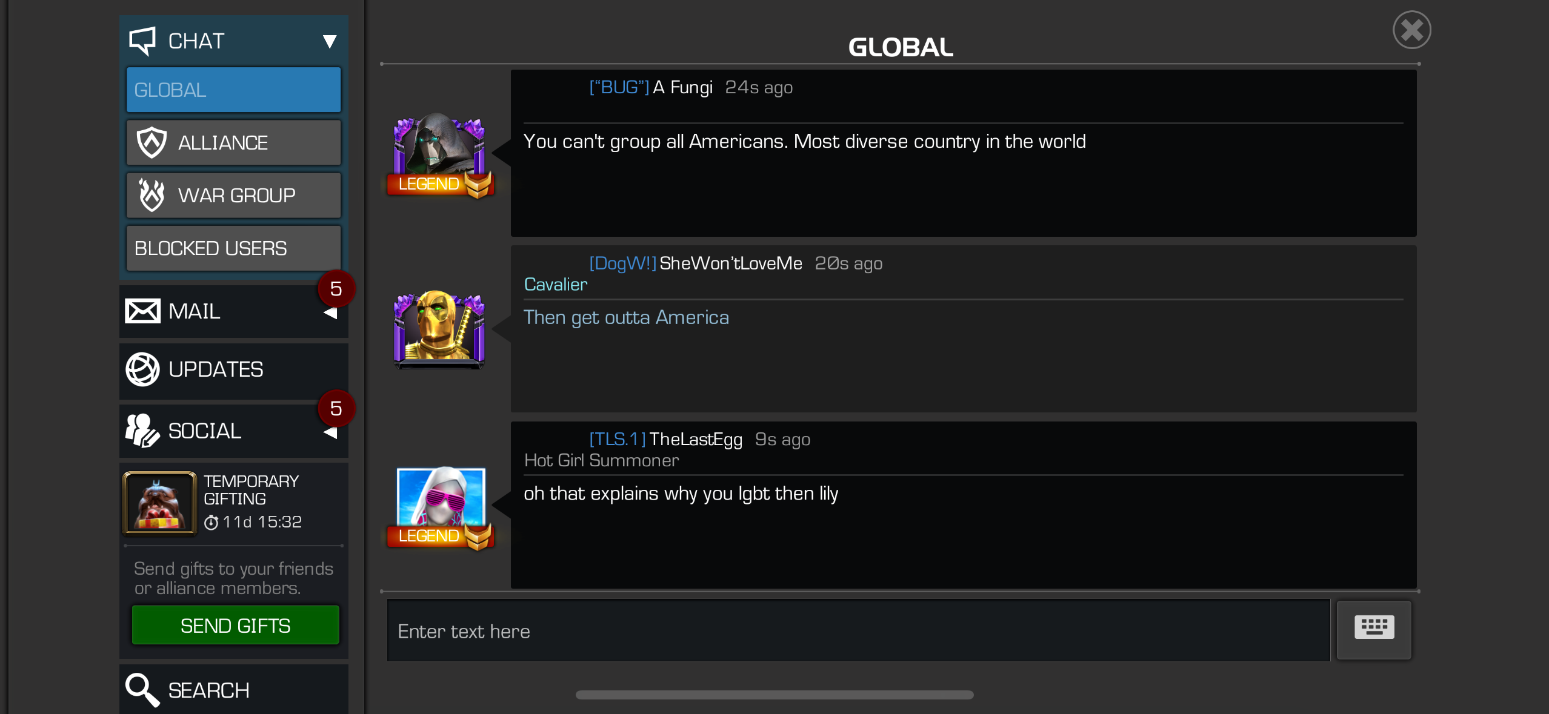Close the chat window with X
Screen dimensions: 1549x714
(1411, 30)
